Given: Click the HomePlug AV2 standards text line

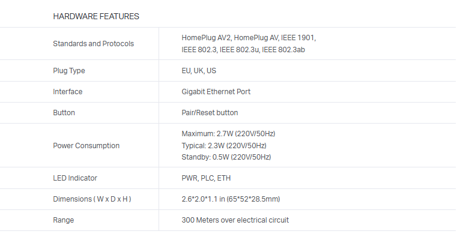Looking at the screenshot, I should click(x=248, y=38).
